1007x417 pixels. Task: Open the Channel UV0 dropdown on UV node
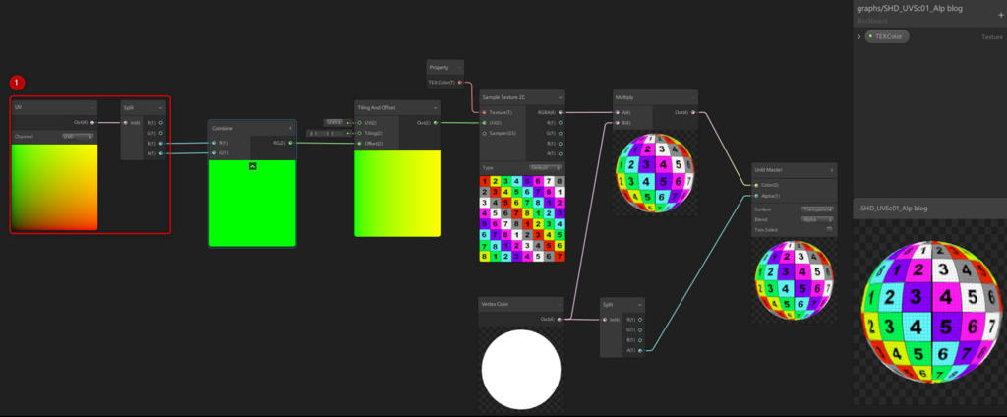tap(79, 137)
